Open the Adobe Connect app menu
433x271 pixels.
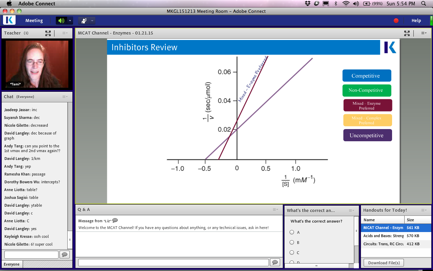coord(37,4)
